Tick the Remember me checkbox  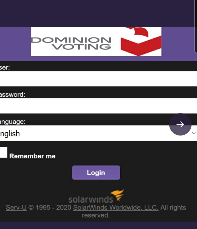point(3,153)
